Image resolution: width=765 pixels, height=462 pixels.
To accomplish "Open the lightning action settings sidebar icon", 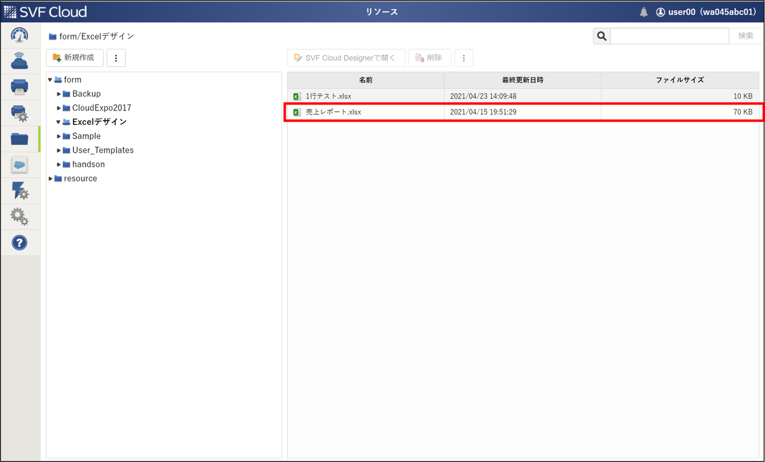I will pos(20,191).
